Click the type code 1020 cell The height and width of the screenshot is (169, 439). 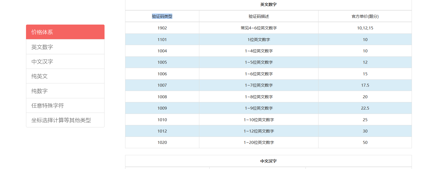[x=162, y=143]
